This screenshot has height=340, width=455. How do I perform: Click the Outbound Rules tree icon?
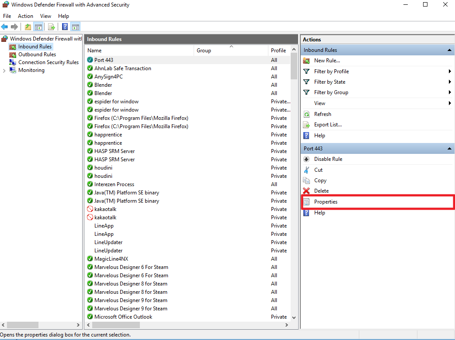[x=13, y=54]
